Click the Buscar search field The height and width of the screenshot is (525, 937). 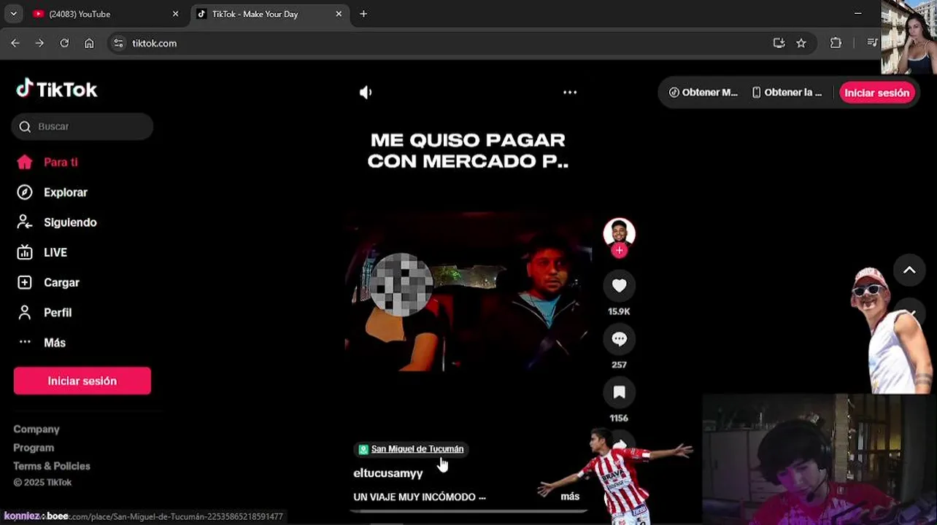(82, 126)
